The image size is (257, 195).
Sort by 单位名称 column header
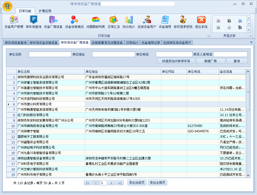(x=51, y=72)
